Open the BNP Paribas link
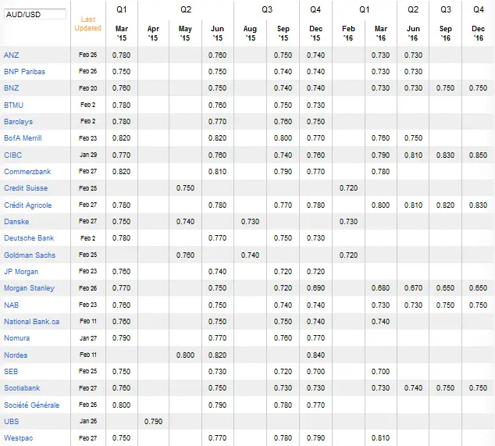 click(x=24, y=71)
